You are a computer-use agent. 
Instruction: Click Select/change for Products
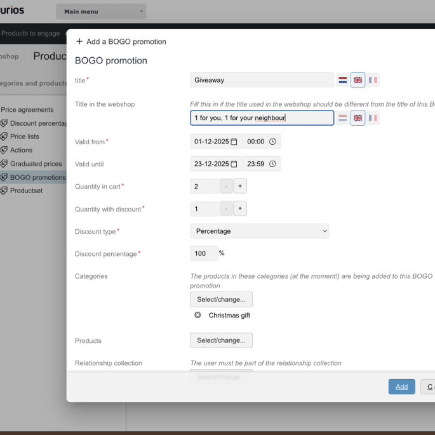click(221, 340)
